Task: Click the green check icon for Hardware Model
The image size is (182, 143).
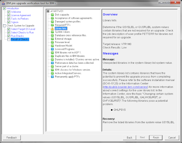Action: pyautogui.click(x=52, y=46)
